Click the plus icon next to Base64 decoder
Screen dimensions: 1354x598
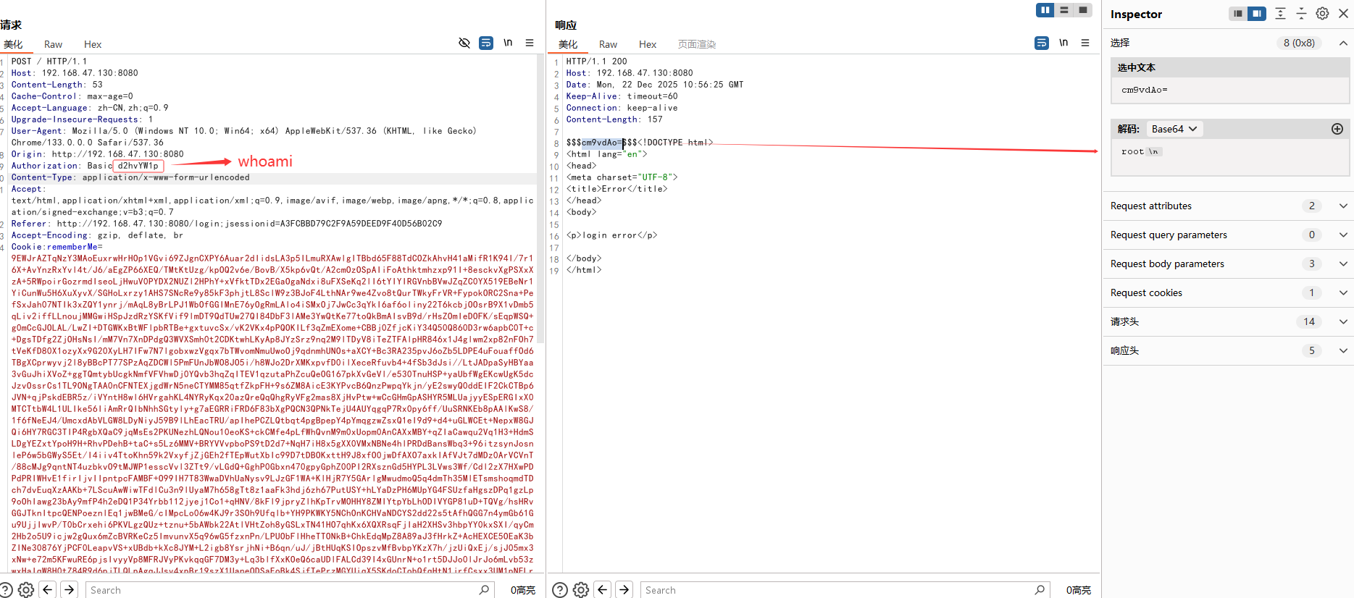(x=1337, y=129)
